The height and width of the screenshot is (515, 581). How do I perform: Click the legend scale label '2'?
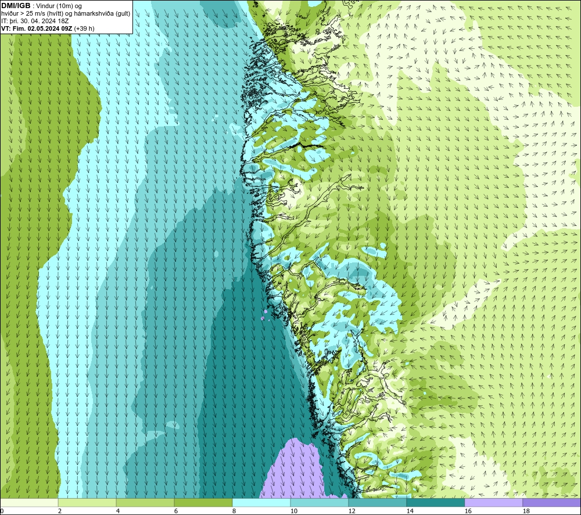click(x=60, y=511)
